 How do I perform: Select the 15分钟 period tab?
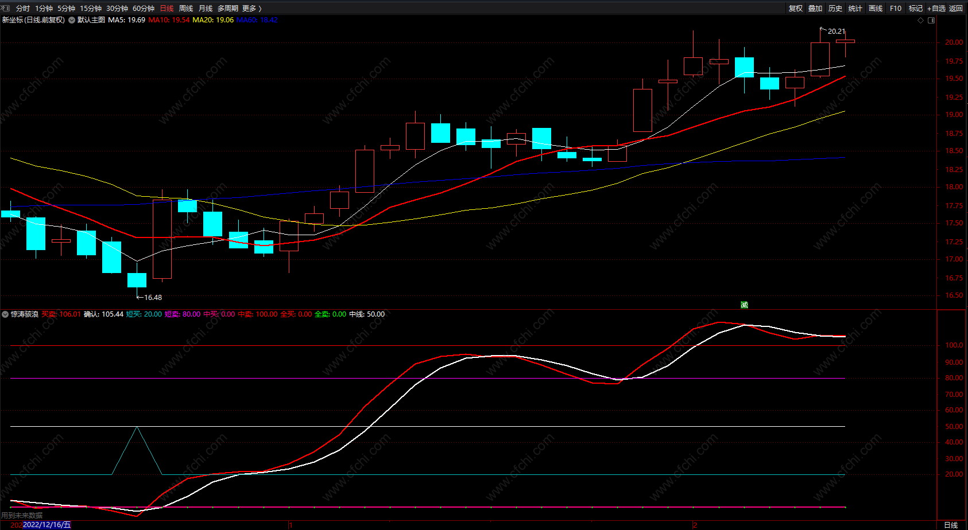91,9
